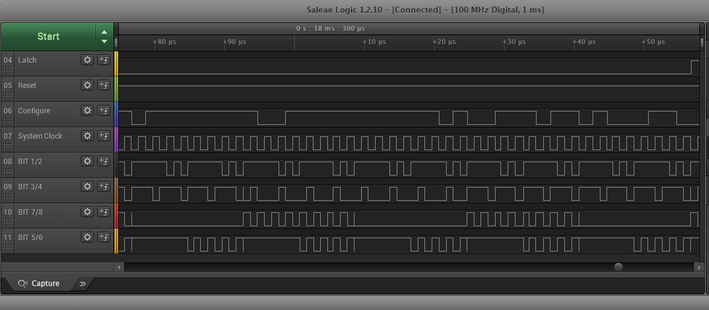This screenshot has width=709, height=310.
Task: Set trigger edge for BIT 5/6 channel
Action: [x=104, y=237]
